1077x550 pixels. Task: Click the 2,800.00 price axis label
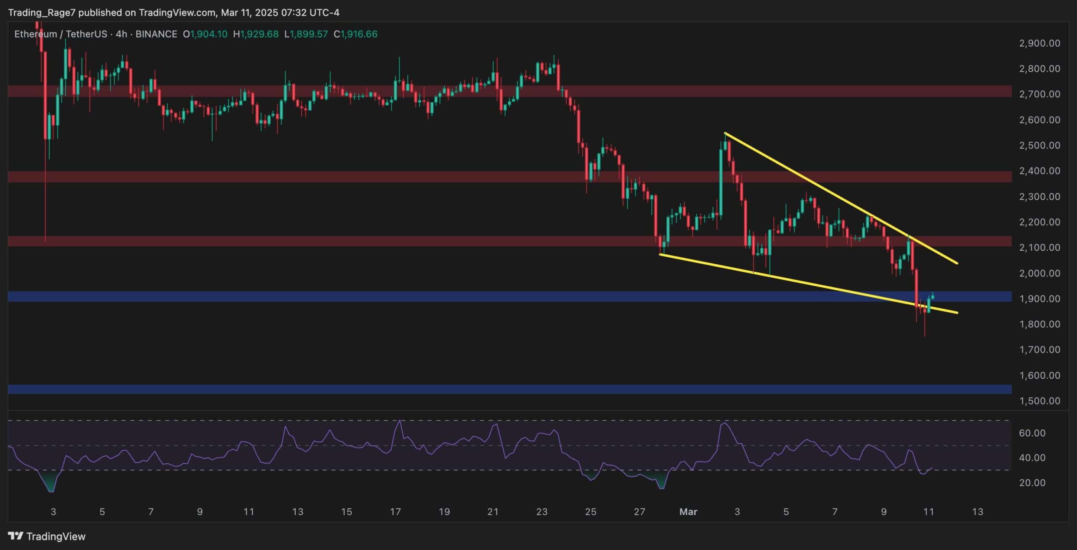[x=1040, y=69]
